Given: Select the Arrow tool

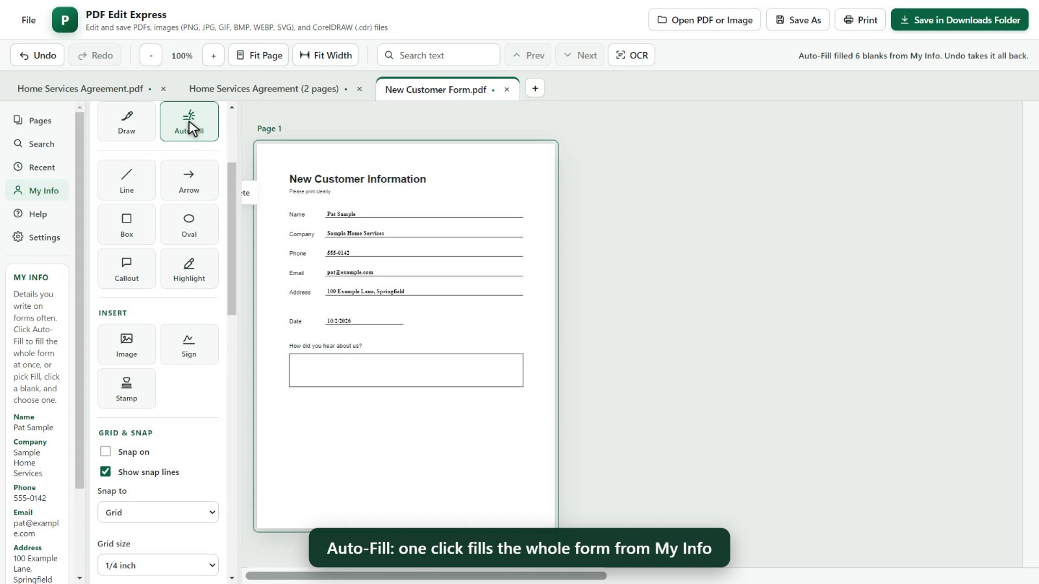Looking at the screenshot, I should click(189, 180).
